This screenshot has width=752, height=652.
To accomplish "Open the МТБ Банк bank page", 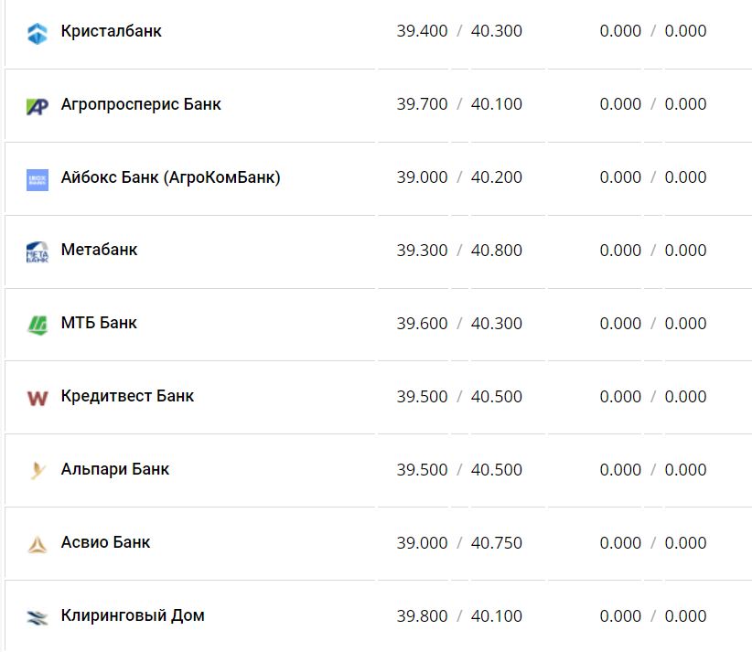I will [99, 323].
